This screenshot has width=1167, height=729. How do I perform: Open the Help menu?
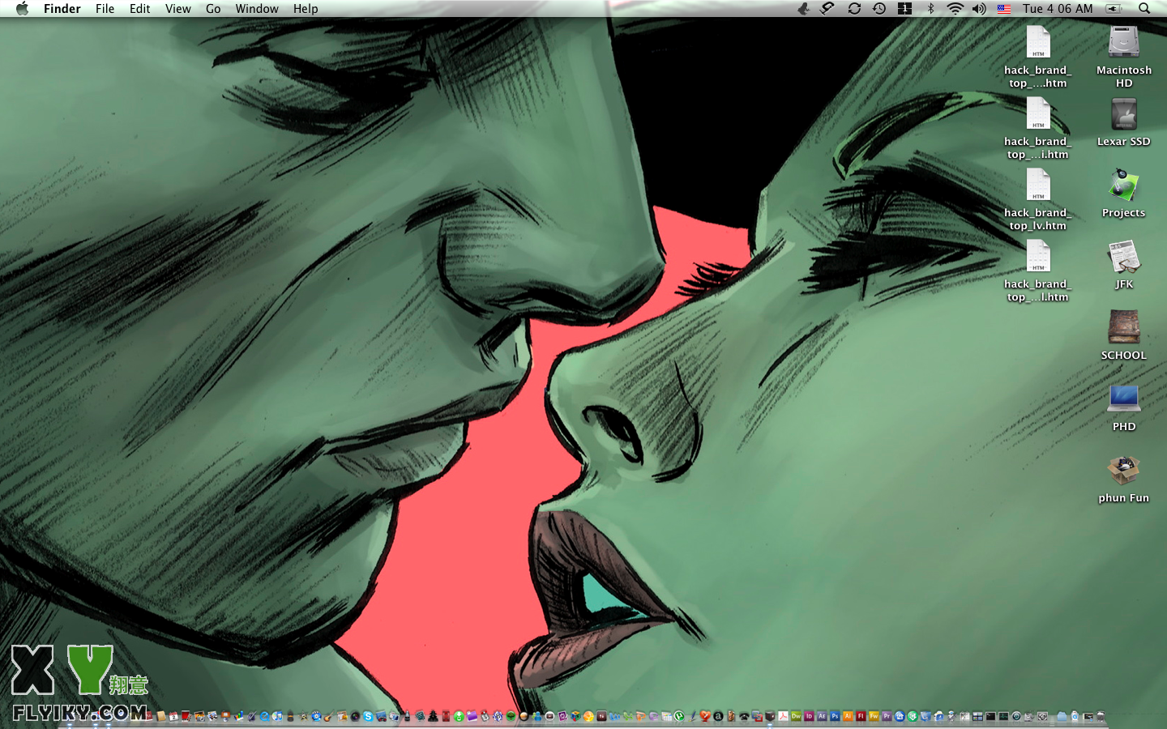306,8
